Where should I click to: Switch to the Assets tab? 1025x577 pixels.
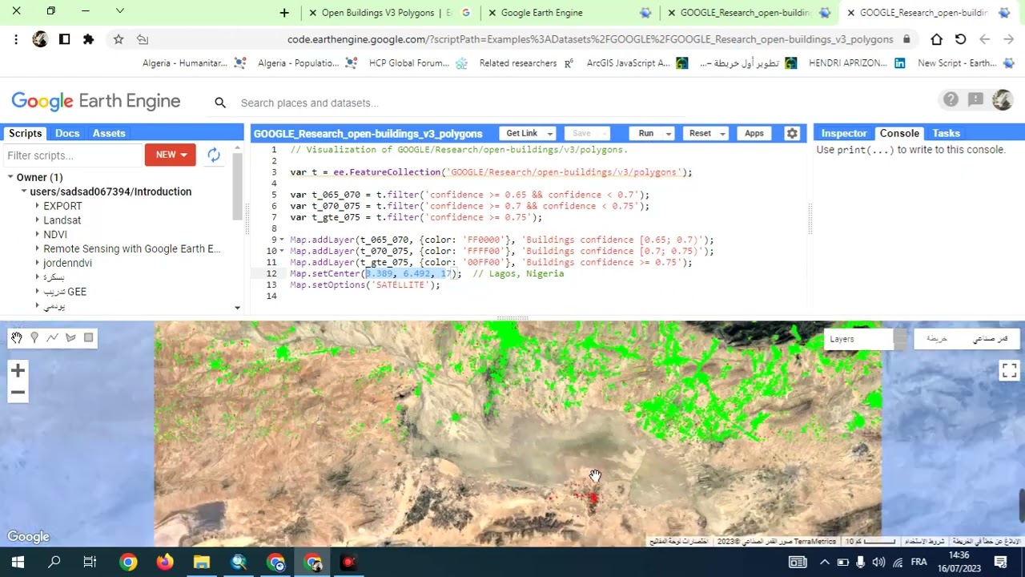point(109,133)
